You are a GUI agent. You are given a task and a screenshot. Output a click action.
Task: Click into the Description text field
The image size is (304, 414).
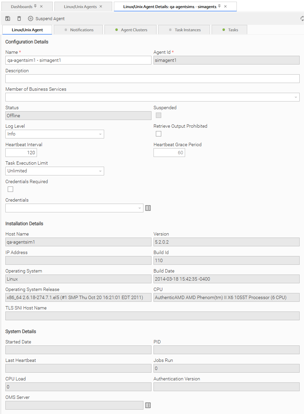[x=152, y=79]
